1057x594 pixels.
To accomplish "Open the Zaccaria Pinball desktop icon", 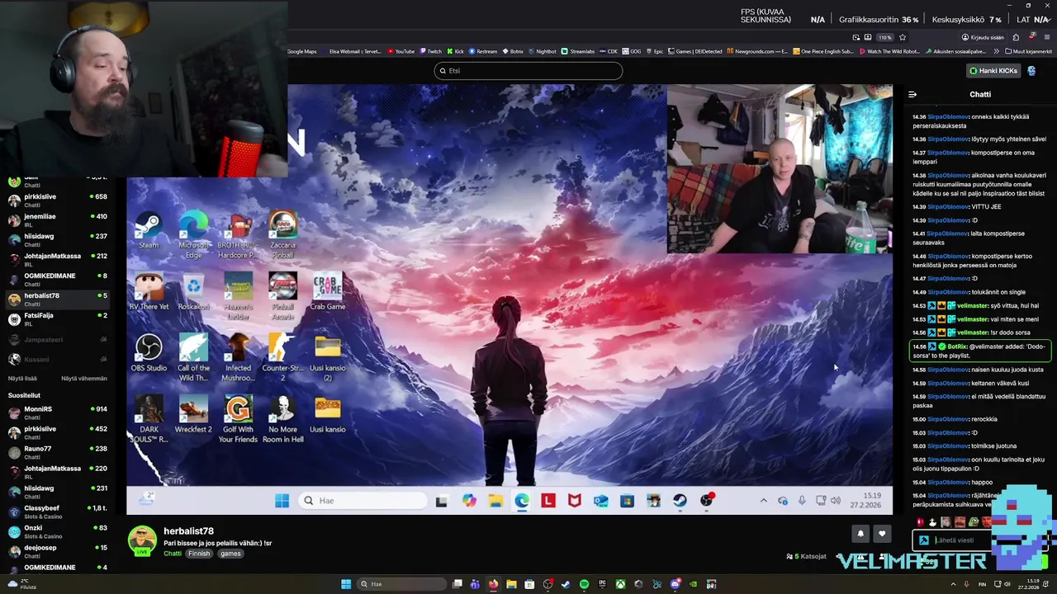I will pos(282,234).
